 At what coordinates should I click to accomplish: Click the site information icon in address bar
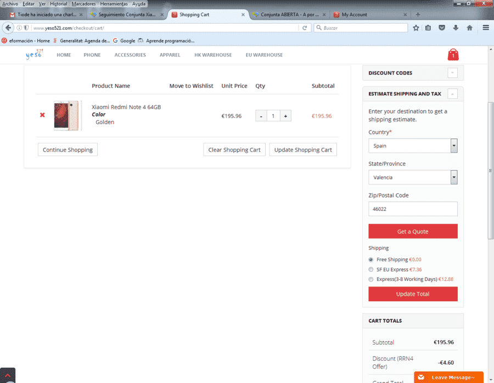coord(19,28)
